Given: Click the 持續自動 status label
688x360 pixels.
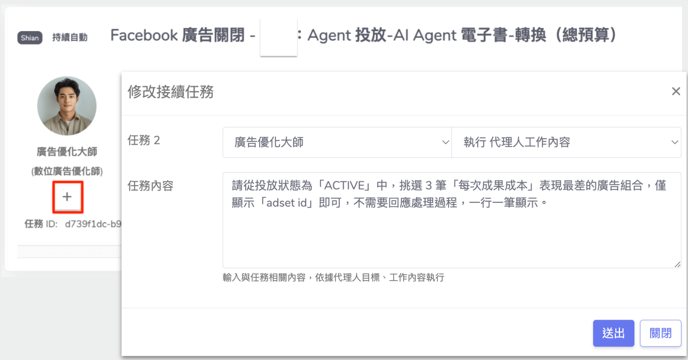Looking at the screenshot, I should [70, 38].
